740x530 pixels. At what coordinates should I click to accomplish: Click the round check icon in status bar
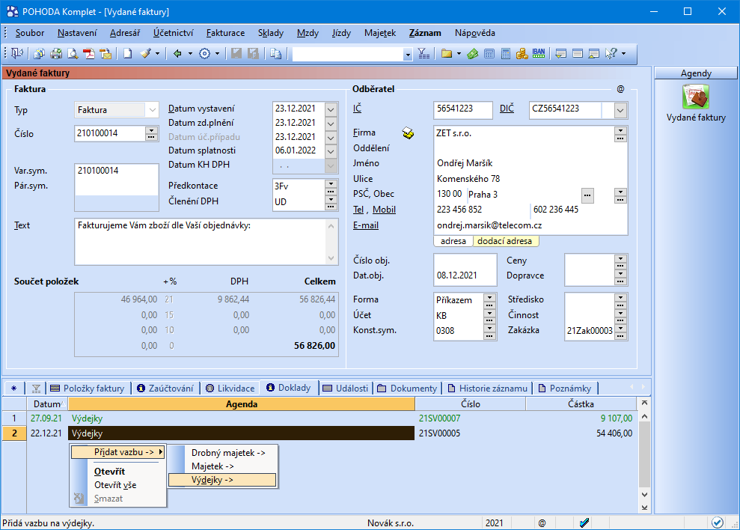[x=718, y=523]
